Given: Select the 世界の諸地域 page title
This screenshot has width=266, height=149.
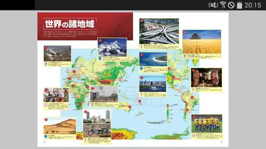Looking at the screenshot, I should 70,24.
